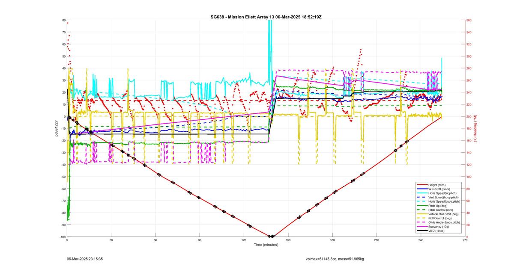Screen dimensions: 514x266
Task: Click the 'Time (minutes)' x-axis label
Action: (x=266, y=245)
